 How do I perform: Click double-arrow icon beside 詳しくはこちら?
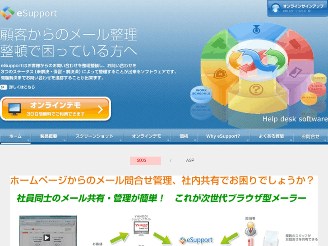point(4,87)
